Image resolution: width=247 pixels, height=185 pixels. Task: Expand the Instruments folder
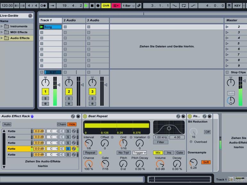2,26
